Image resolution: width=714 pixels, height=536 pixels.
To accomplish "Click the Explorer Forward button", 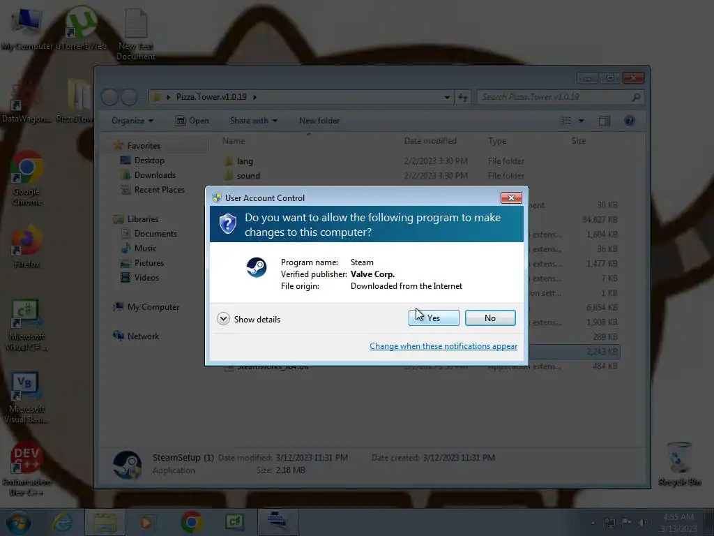I will [x=129, y=96].
